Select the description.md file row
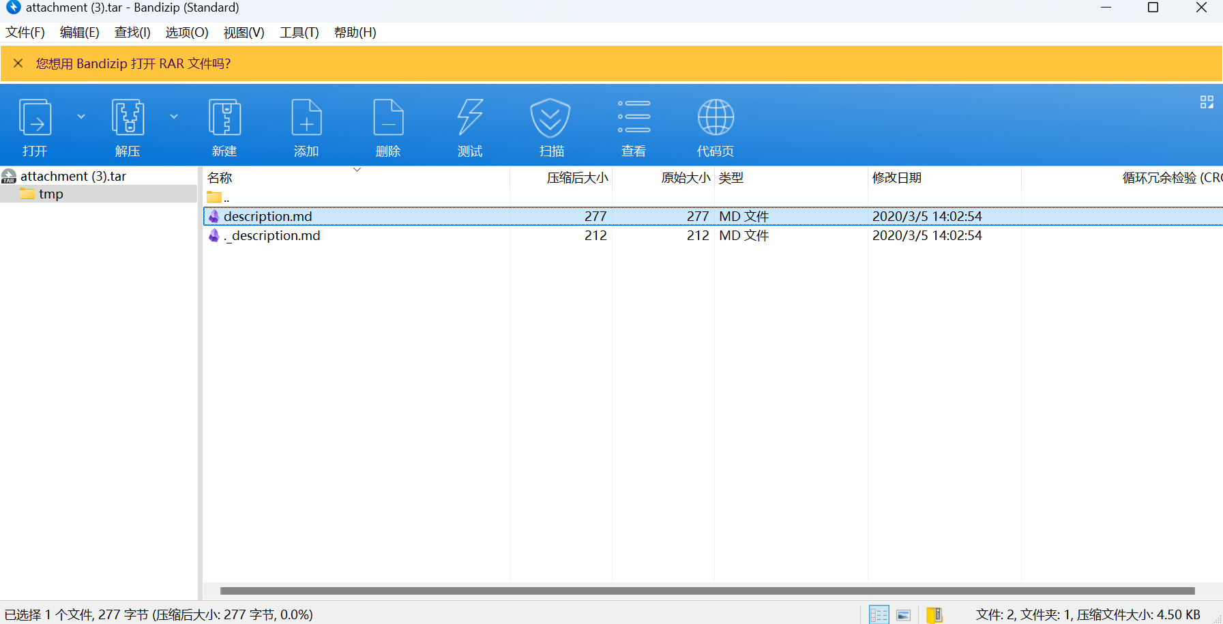This screenshot has height=624, width=1223. pyautogui.click(x=713, y=216)
